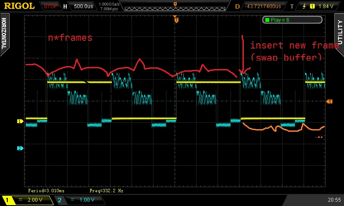Select the channel 1 yellow ground marker
Screen dimensions: 344x206
tap(20, 121)
